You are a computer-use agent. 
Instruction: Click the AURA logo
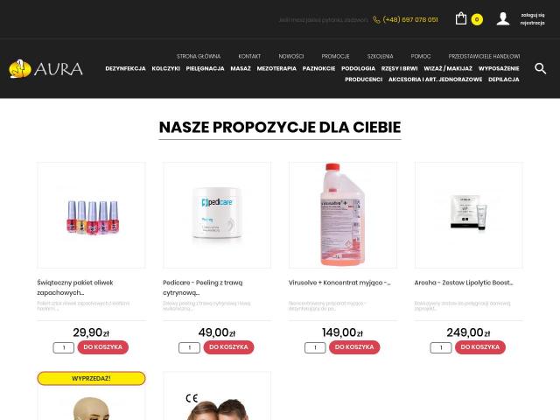(x=45, y=68)
